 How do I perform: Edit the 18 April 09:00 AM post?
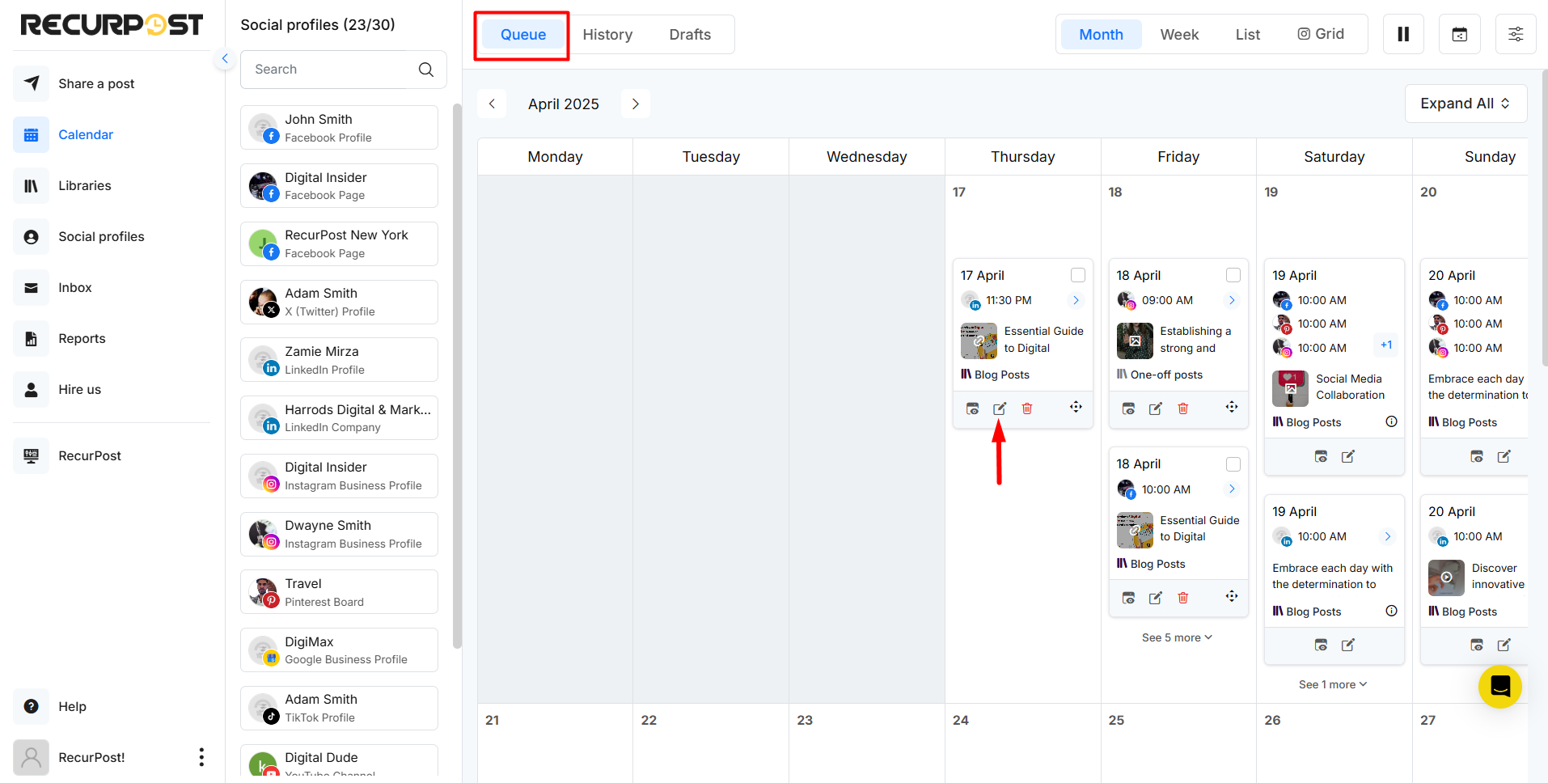pyautogui.click(x=1156, y=408)
